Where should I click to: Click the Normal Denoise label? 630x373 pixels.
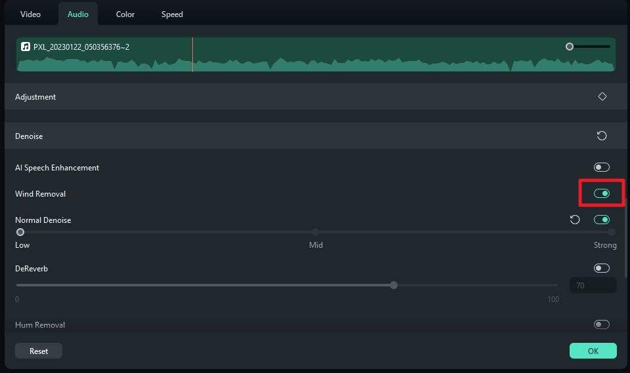(x=43, y=220)
